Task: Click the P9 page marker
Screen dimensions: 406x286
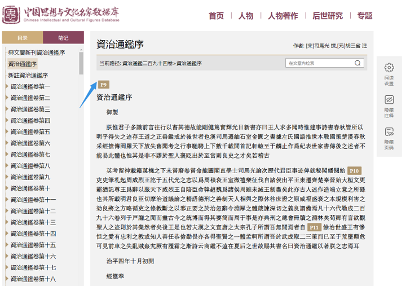Action: 103,85
